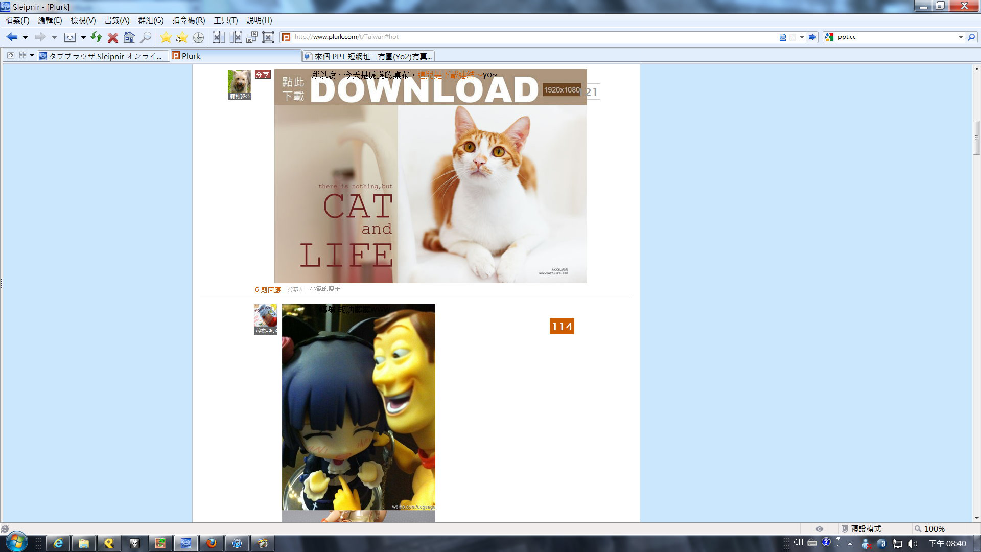This screenshot has height=552, width=981.
Task: Toggle the image display icon in address bar
Action: pyautogui.click(x=782, y=37)
